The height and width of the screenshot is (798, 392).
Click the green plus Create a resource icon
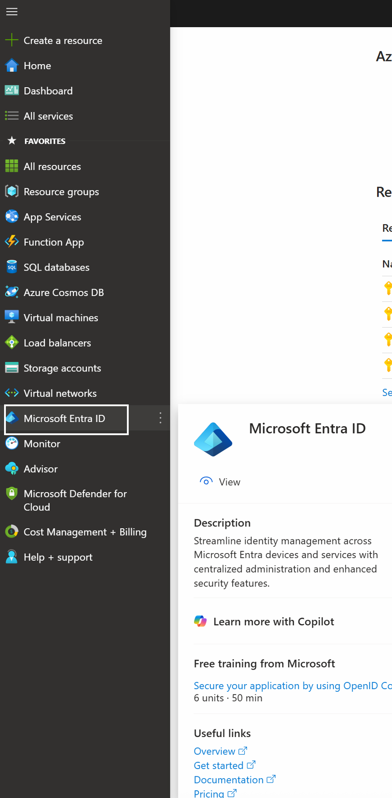12,40
